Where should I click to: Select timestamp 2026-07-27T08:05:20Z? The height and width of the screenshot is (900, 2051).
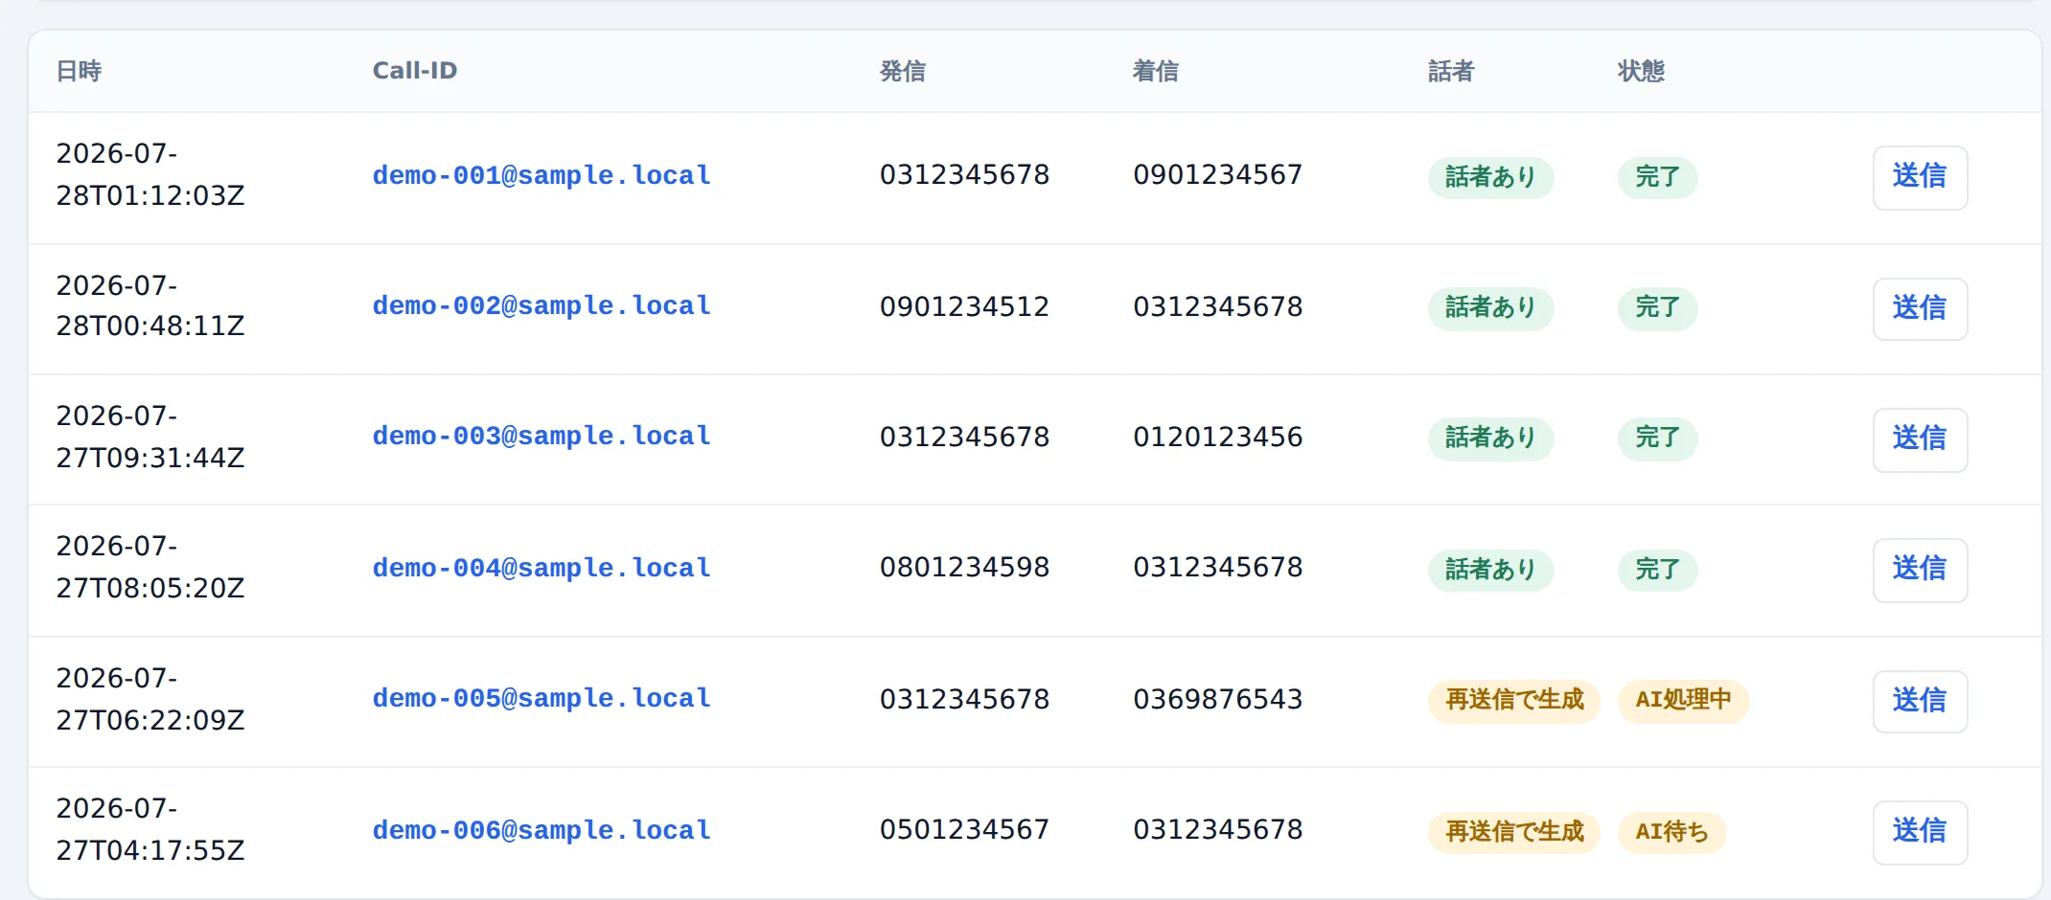point(150,568)
